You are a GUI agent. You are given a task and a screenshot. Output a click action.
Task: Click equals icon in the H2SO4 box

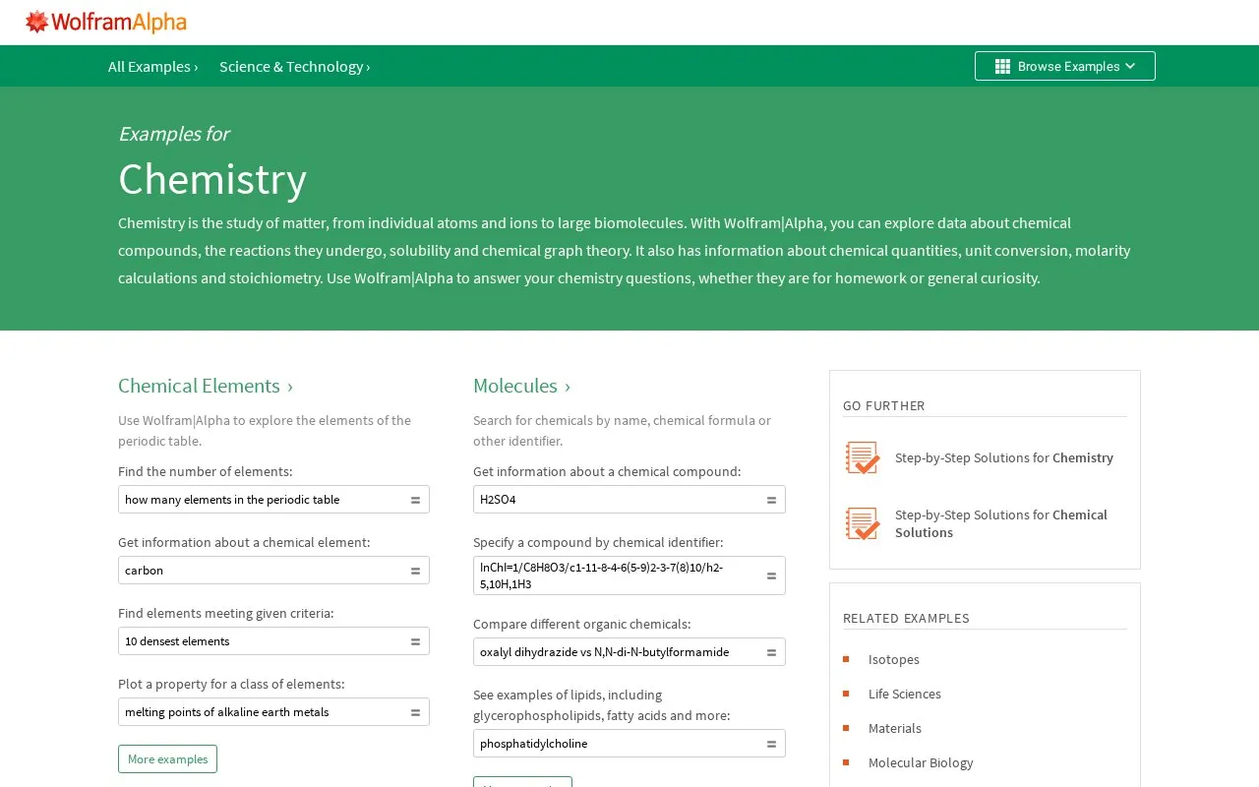click(771, 500)
